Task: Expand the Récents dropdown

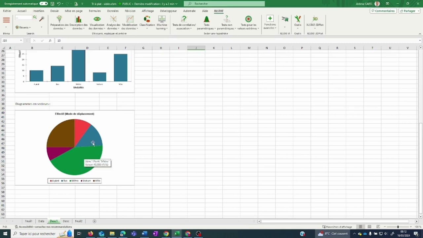Action: pos(23,27)
